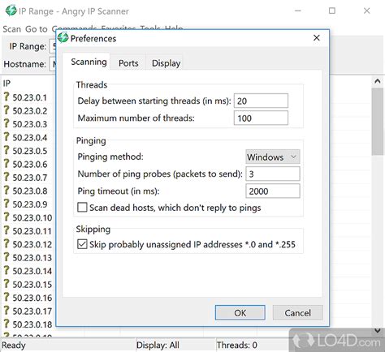The image size is (385, 352).
Task: Click the question mark icon beside 50.23.0.4
Action: click(6, 137)
